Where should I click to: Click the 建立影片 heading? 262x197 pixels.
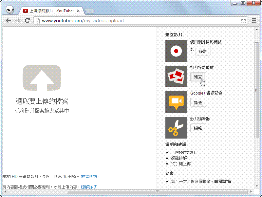click(x=174, y=35)
